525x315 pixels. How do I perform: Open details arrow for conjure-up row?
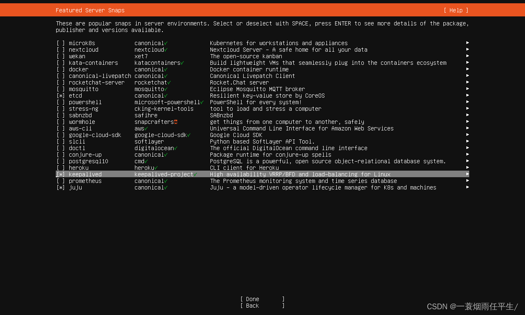[468, 154]
